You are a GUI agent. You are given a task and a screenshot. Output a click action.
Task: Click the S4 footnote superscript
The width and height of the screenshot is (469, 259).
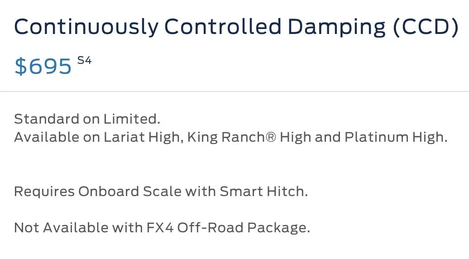(84, 60)
